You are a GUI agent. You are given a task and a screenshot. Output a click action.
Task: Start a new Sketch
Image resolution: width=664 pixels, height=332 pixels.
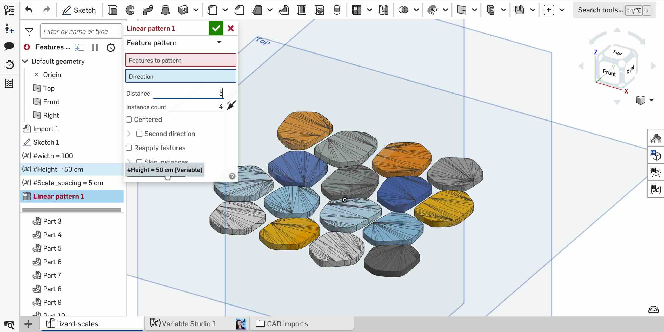coord(79,10)
